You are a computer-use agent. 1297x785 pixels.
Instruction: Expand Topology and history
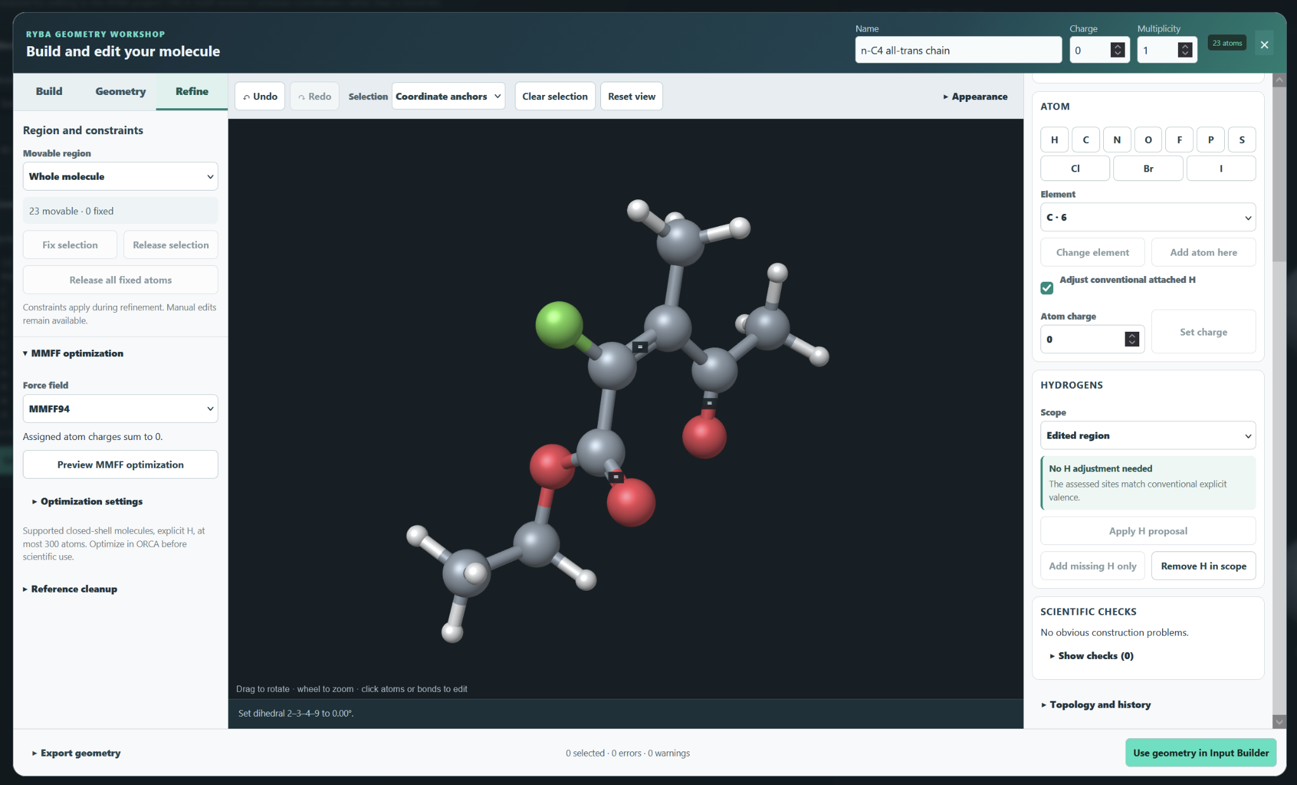[x=1096, y=705]
